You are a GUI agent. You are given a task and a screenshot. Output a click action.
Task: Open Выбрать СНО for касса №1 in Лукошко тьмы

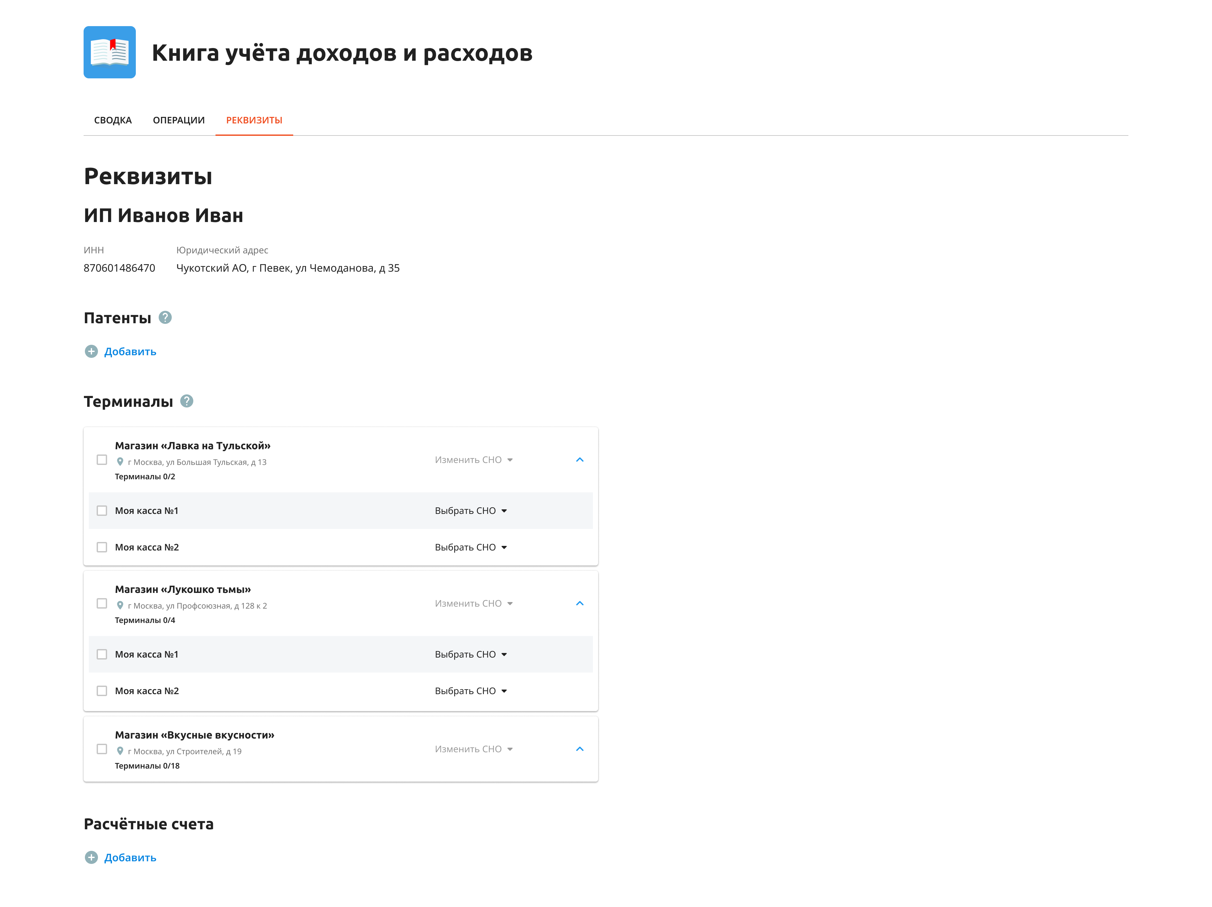tap(471, 654)
